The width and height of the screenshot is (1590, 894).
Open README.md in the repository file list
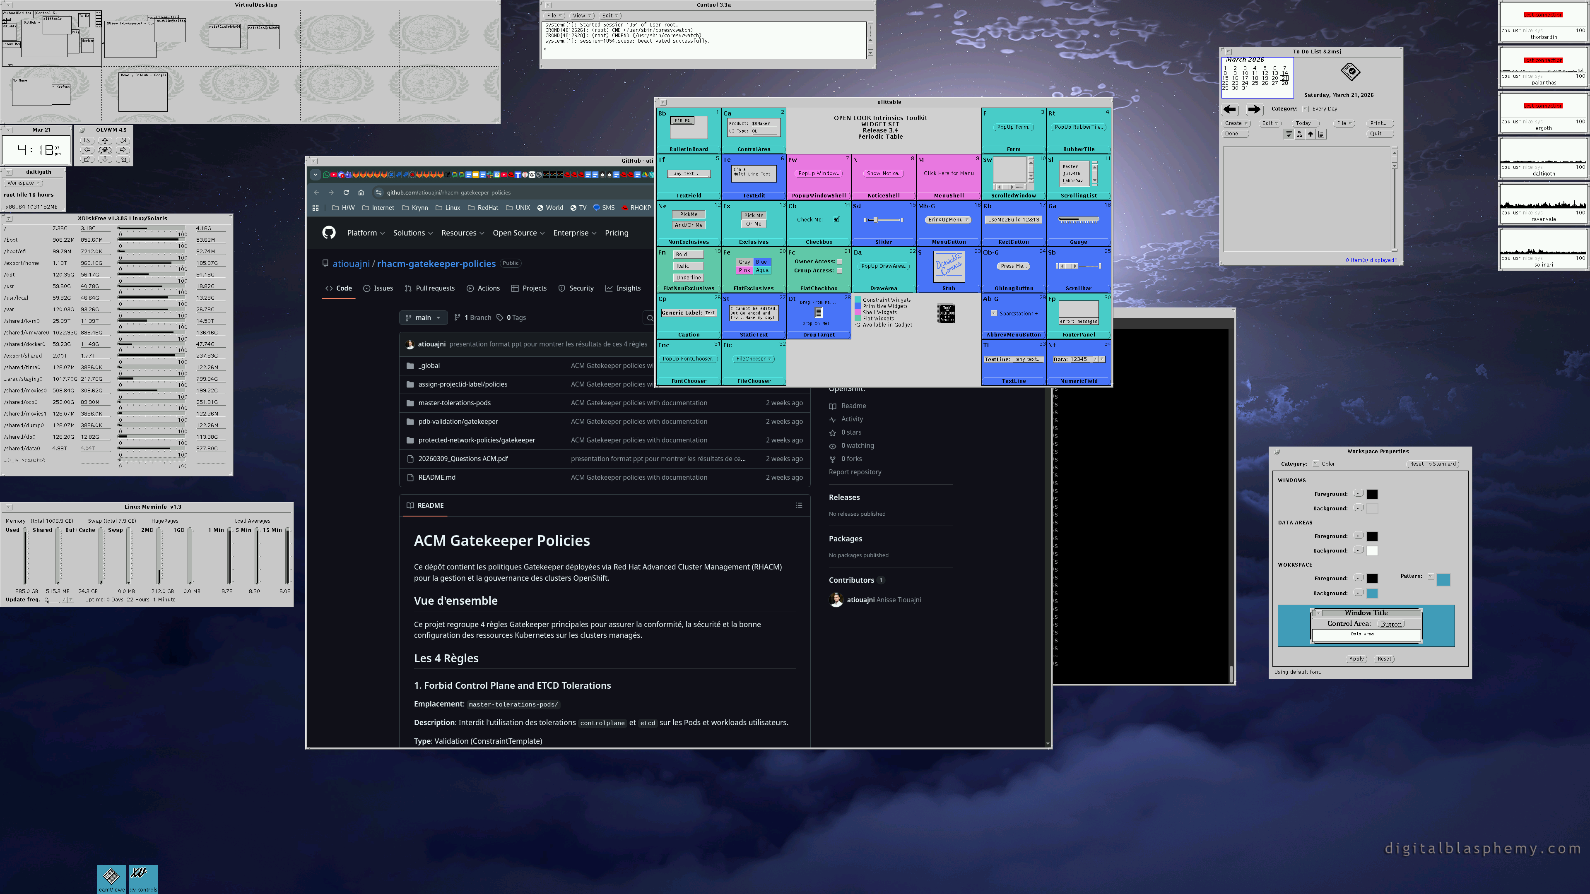point(437,477)
